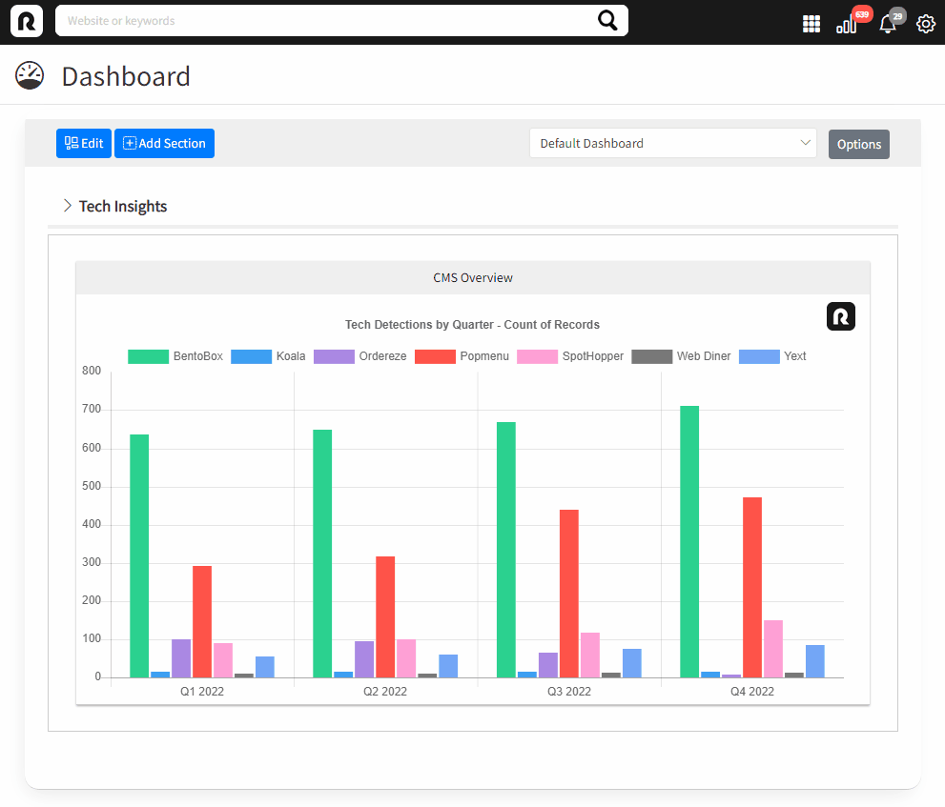Click the Tech Insights heading text

[x=123, y=206]
